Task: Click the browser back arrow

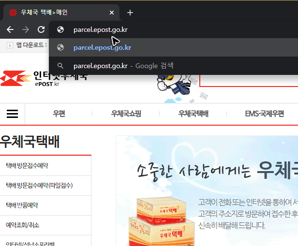Action: click(x=10, y=29)
